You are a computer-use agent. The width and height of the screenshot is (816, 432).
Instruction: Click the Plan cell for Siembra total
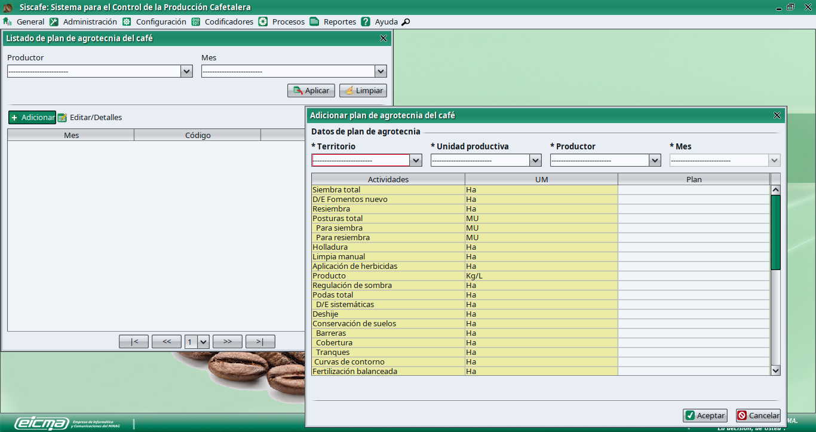pos(694,190)
